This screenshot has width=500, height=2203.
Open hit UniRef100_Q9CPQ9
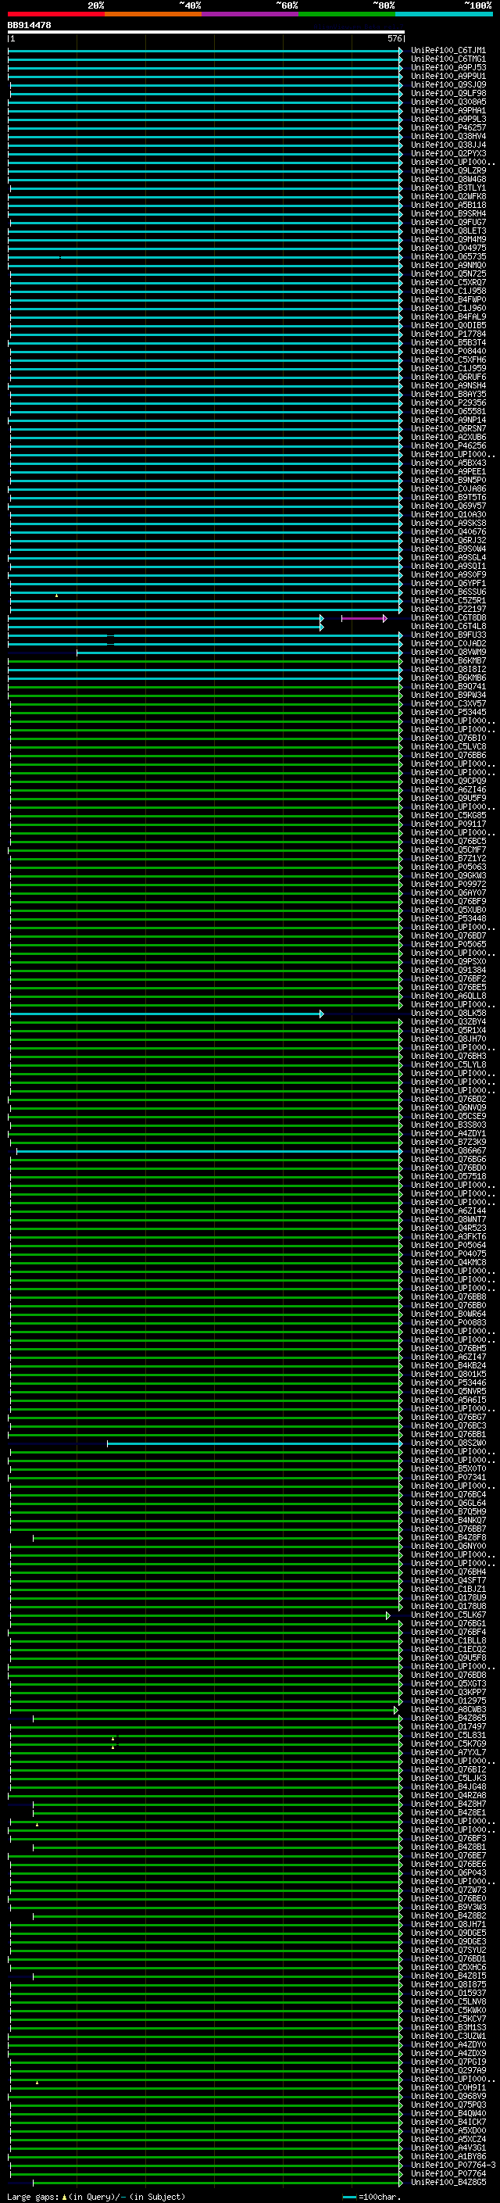pos(448,781)
